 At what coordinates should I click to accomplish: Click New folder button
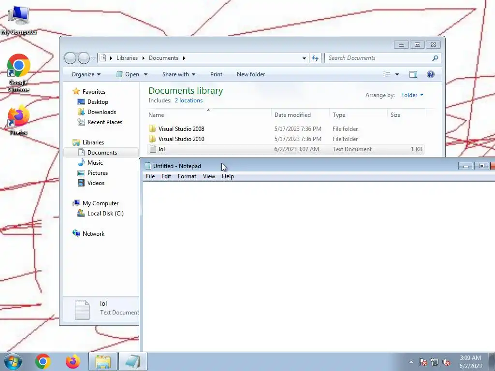click(251, 74)
